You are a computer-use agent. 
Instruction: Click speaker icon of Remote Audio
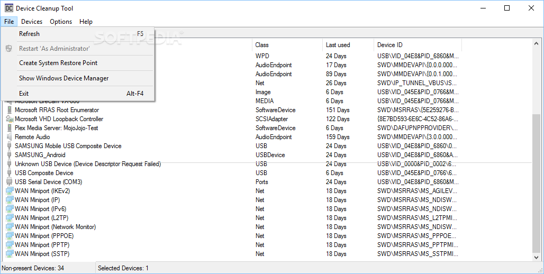coord(9,137)
